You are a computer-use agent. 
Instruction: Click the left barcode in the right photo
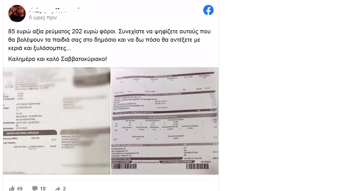point(124,166)
